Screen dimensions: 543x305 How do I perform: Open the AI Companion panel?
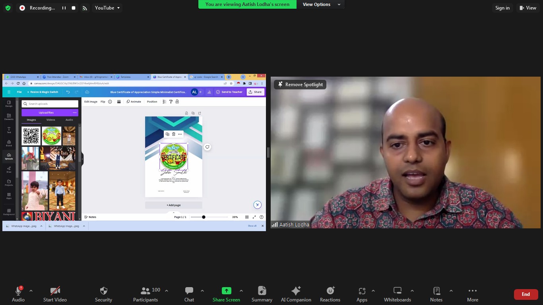pos(296,294)
